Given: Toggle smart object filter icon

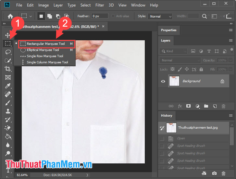Looking at the screenshot, I should pos(224,51).
